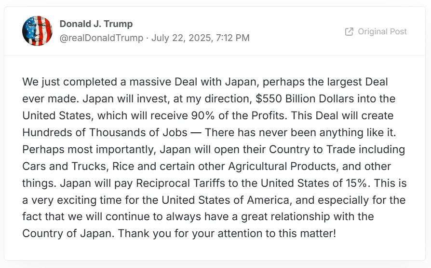Viewport: 431px width, 268px height.
Task: Click "Cars and Trucks" in the post
Action: pyautogui.click(x=64, y=166)
